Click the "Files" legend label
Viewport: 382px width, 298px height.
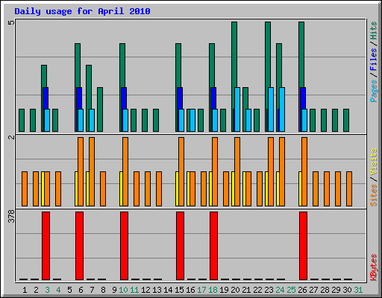coord(374,60)
